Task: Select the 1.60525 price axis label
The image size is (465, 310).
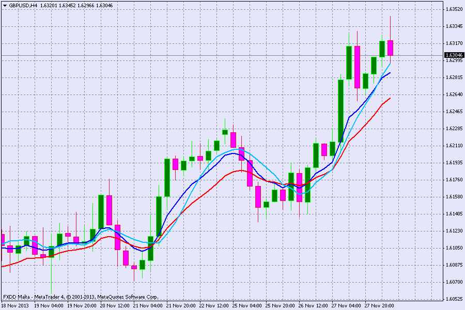Action: pyautogui.click(x=454, y=299)
